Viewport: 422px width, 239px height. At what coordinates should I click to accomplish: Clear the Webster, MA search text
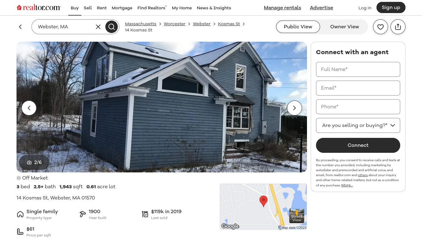98,27
